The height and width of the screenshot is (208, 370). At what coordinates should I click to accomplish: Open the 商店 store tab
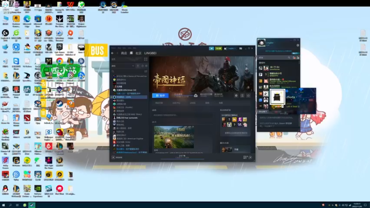pyautogui.click(x=124, y=53)
